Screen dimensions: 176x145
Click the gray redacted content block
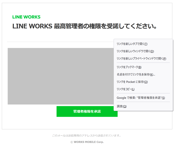click(x=61, y=76)
